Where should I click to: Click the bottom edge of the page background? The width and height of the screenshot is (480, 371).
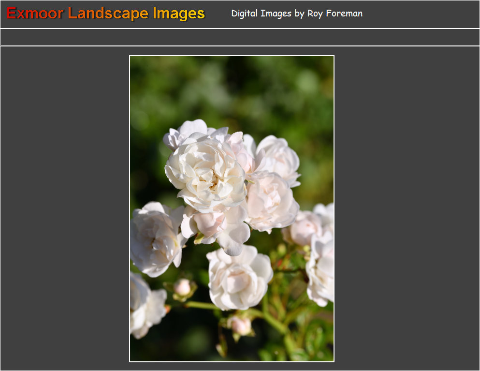point(240,369)
